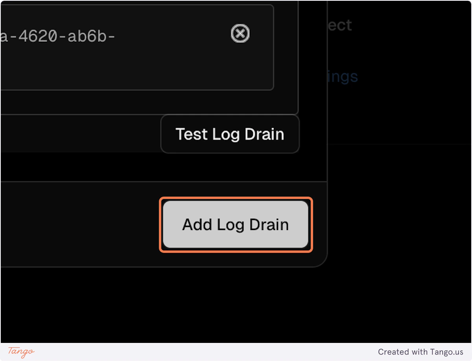Select the highlighted Add Log Drain action
This screenshot has width=472, height=361.
click(x=235, y=224)
